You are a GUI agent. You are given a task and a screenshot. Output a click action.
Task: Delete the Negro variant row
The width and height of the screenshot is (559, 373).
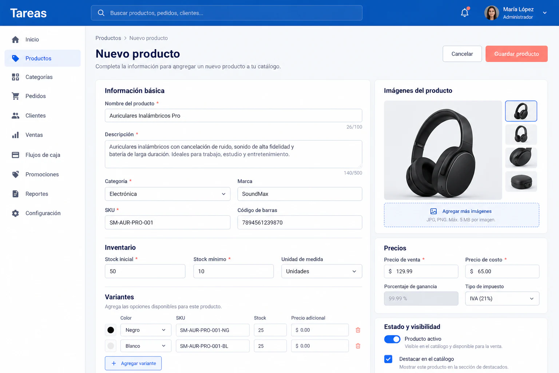click(x=358, y=330)
